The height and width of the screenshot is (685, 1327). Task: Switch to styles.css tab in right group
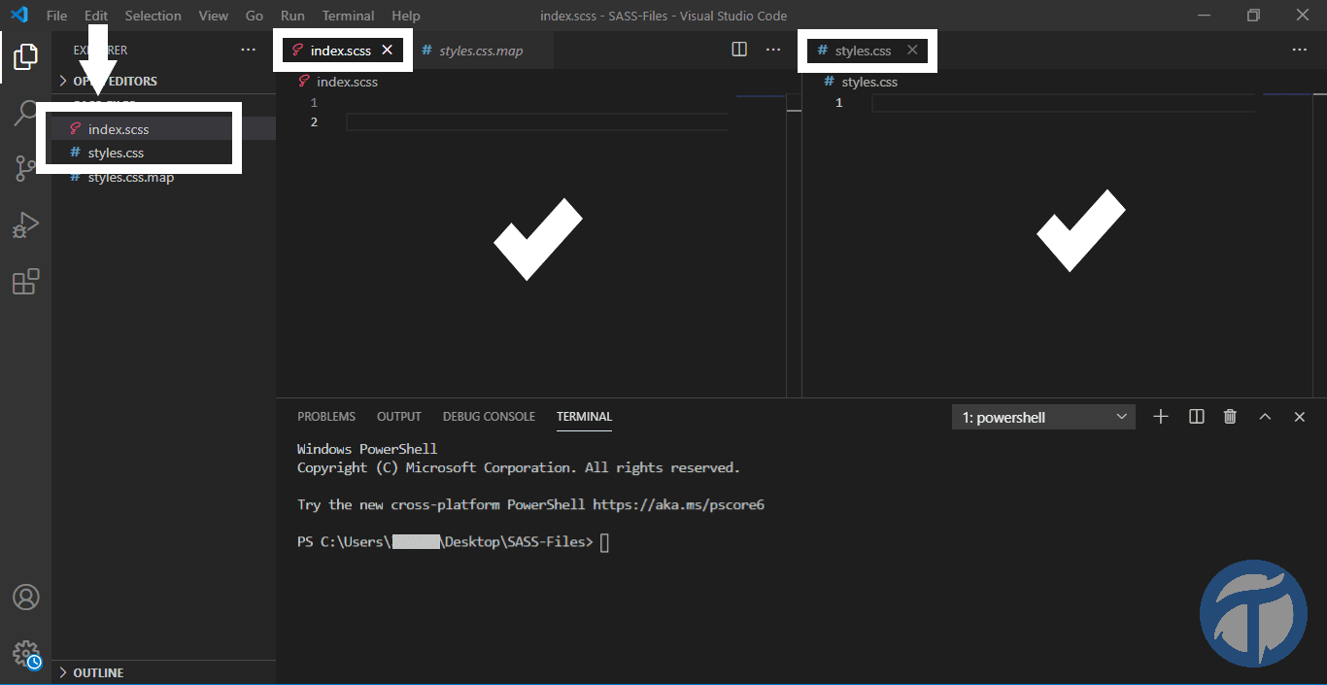864,50
